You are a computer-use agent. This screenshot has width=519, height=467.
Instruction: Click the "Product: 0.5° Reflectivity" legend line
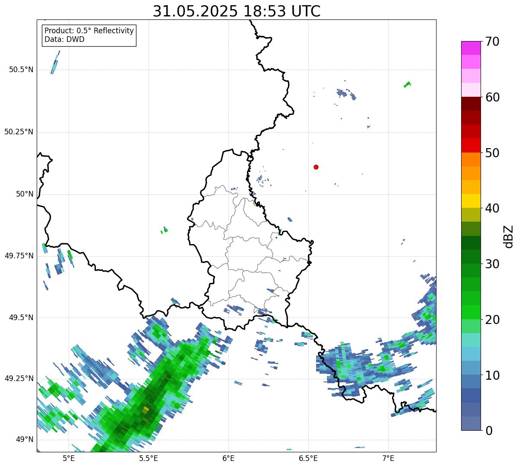(x=89, y=31)
